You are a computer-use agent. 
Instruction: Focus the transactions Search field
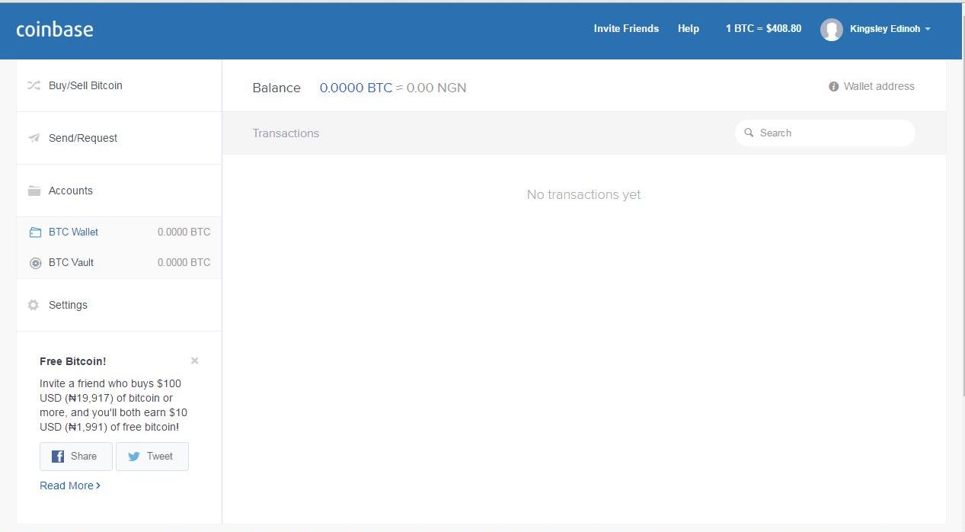(825, 133)
